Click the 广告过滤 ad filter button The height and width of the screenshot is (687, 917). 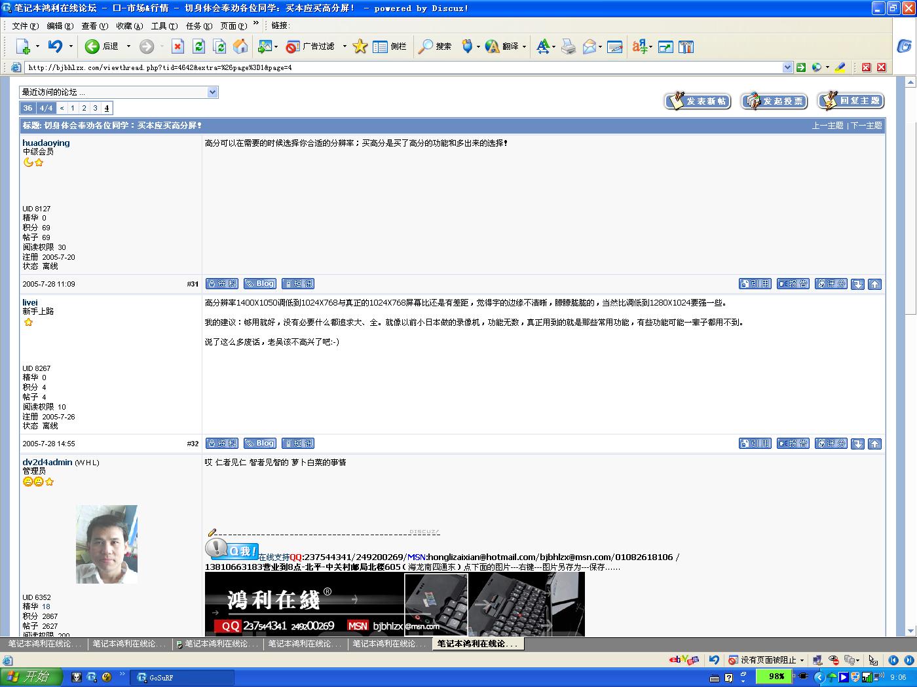[x=310, y=46]
